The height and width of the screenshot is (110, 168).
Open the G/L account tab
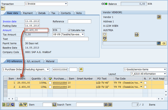click(x=33, y=61)
